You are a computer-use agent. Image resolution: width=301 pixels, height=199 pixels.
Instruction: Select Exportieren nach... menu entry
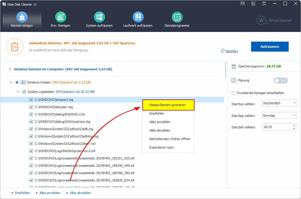pyautogui.click(x=168, y=147)
